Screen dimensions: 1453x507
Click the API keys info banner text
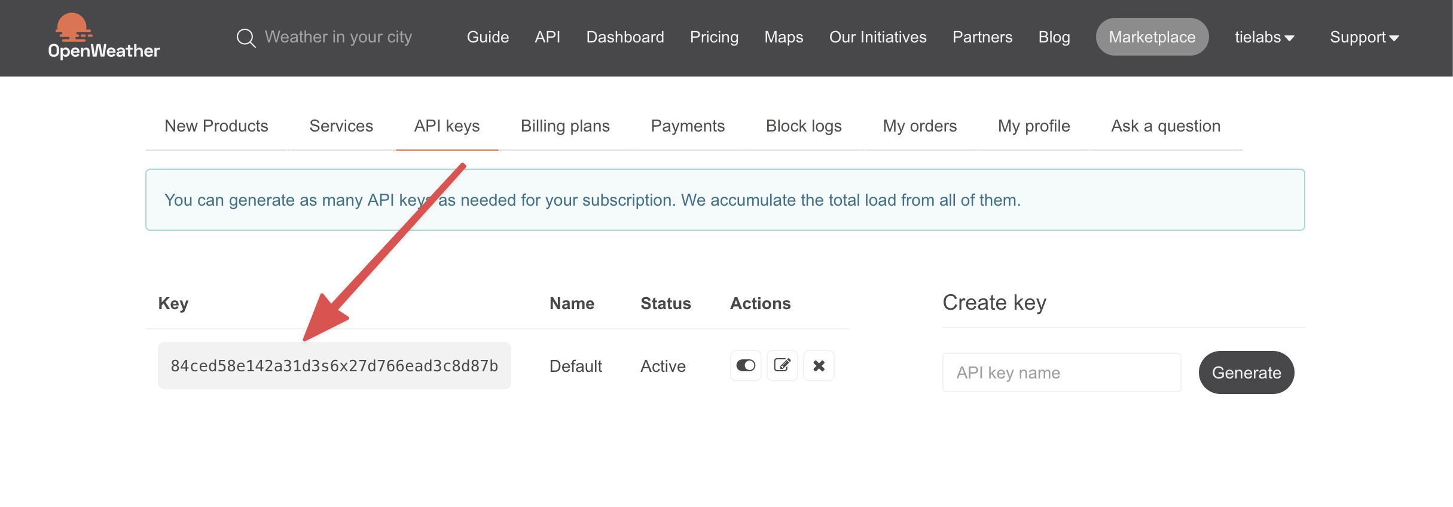[x=592, y=200]
